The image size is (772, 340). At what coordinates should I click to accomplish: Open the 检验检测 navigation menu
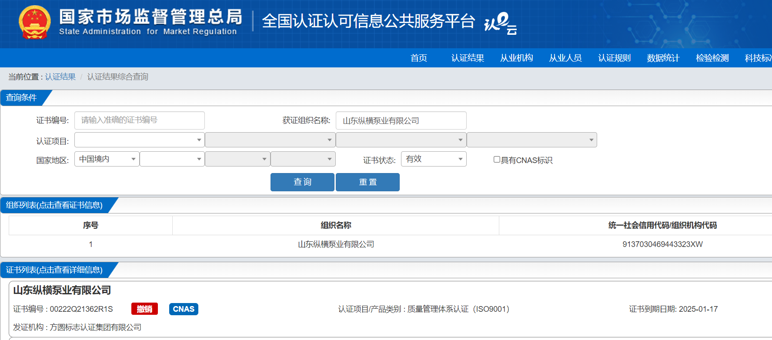tap(712, 58)
